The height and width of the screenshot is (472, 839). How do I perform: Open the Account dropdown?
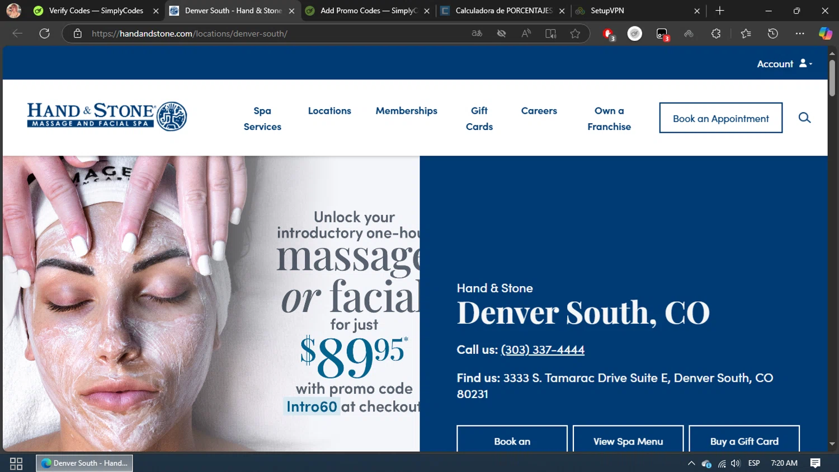tap(784, 64)
